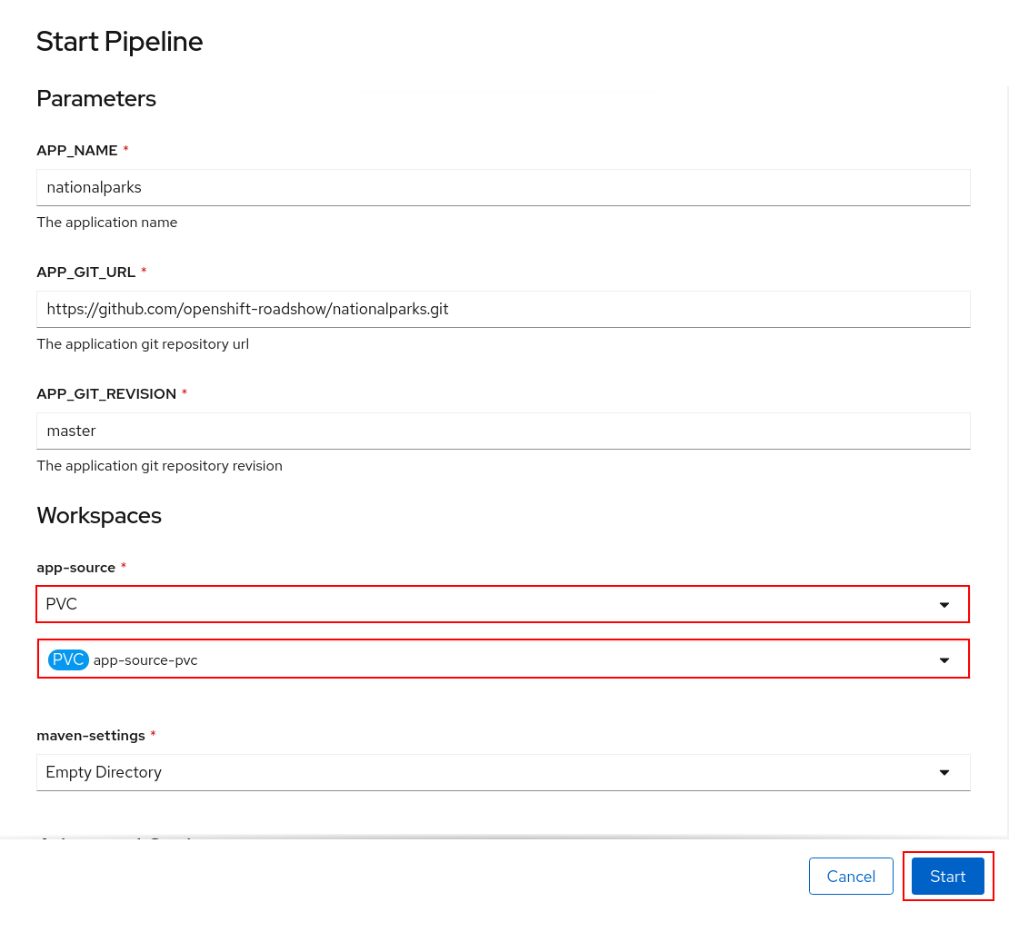1009x932 pixels.
Task: Click the master APP_GIT_REVISION field
Action: [x=503, y=431]
